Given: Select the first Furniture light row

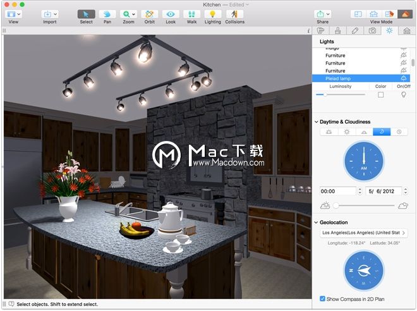Looking at the screenshot, I should pyautogui.click(x=361, y=55).
